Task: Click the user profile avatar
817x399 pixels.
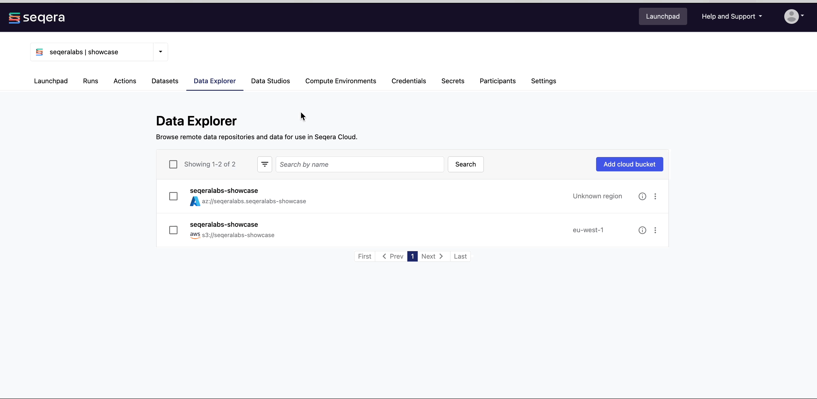Action: click(793, 16)
